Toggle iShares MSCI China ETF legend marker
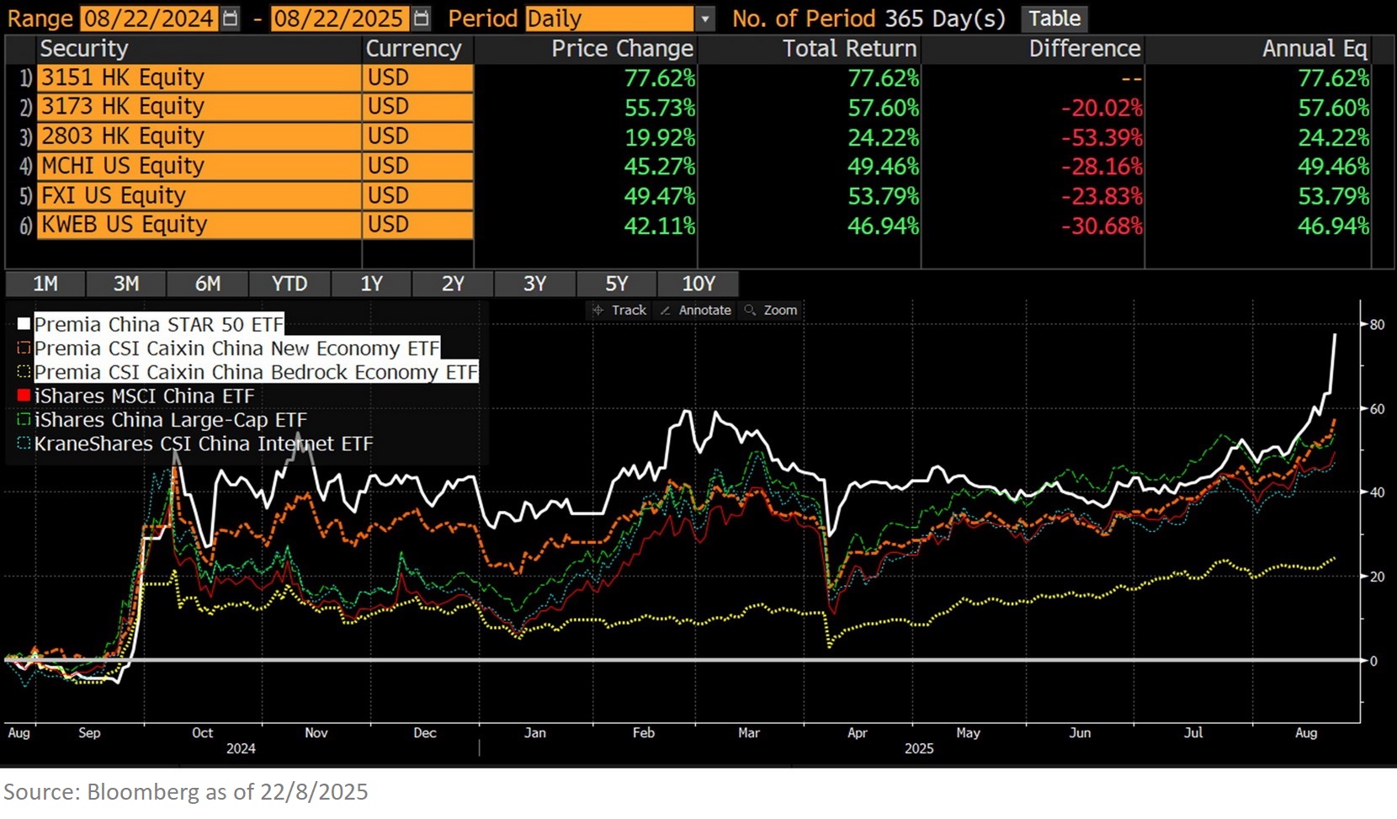 24,396
